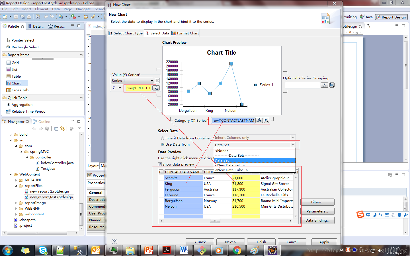The width and height of the screenshot is (410, 256).
Task: Select the Grid report item icon
Action: 9,63
